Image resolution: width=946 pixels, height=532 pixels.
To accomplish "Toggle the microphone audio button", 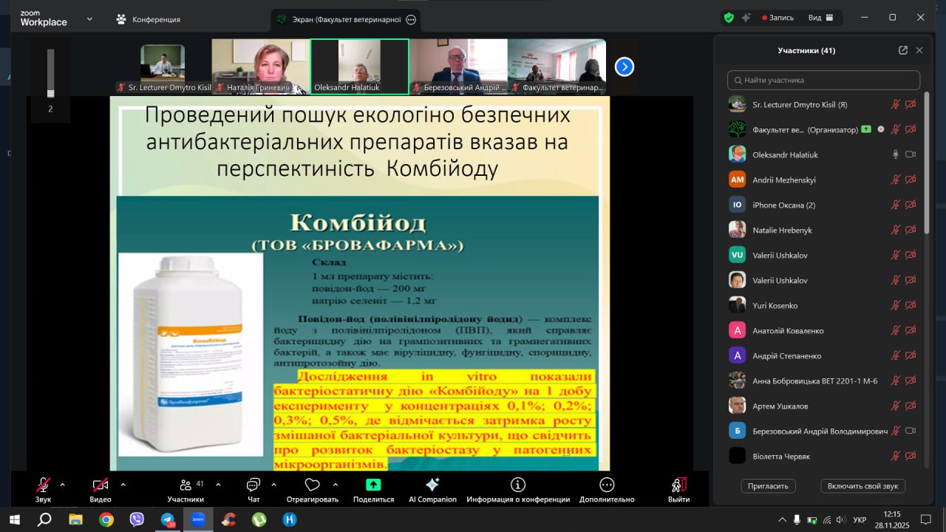I will [x=44, y=485].
